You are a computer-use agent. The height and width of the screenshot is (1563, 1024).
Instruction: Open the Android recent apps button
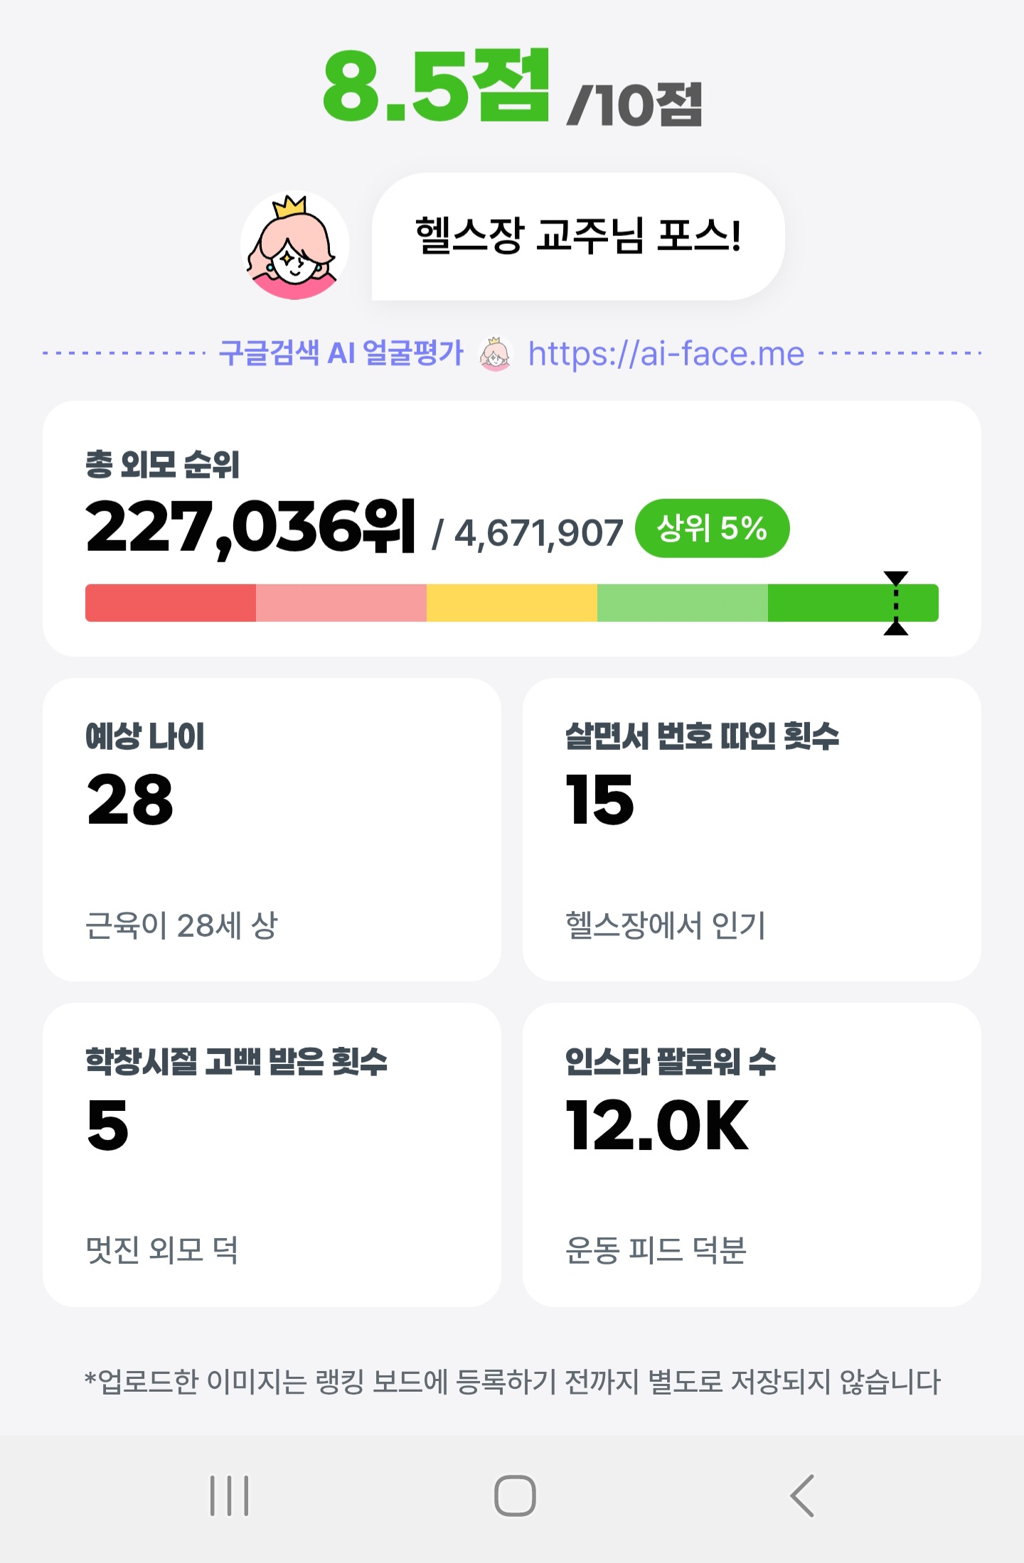coord(230,1495)
